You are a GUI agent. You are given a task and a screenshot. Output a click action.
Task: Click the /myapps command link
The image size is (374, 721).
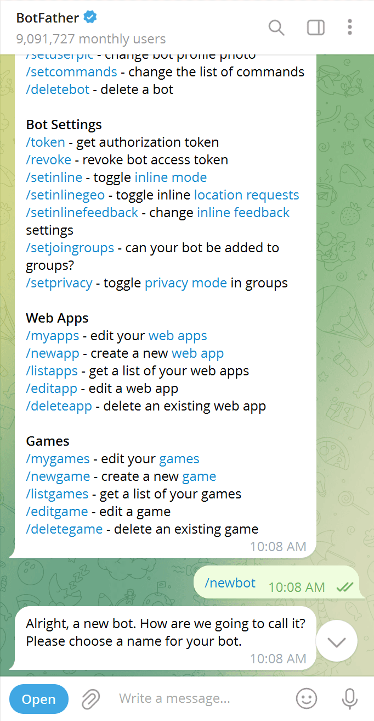coord(53,336)
